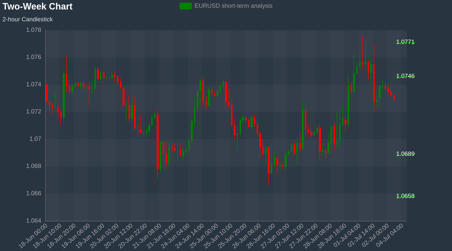Click the 26-Jun 16:00 x-axis label
The image size is (452, 251).
261,236
